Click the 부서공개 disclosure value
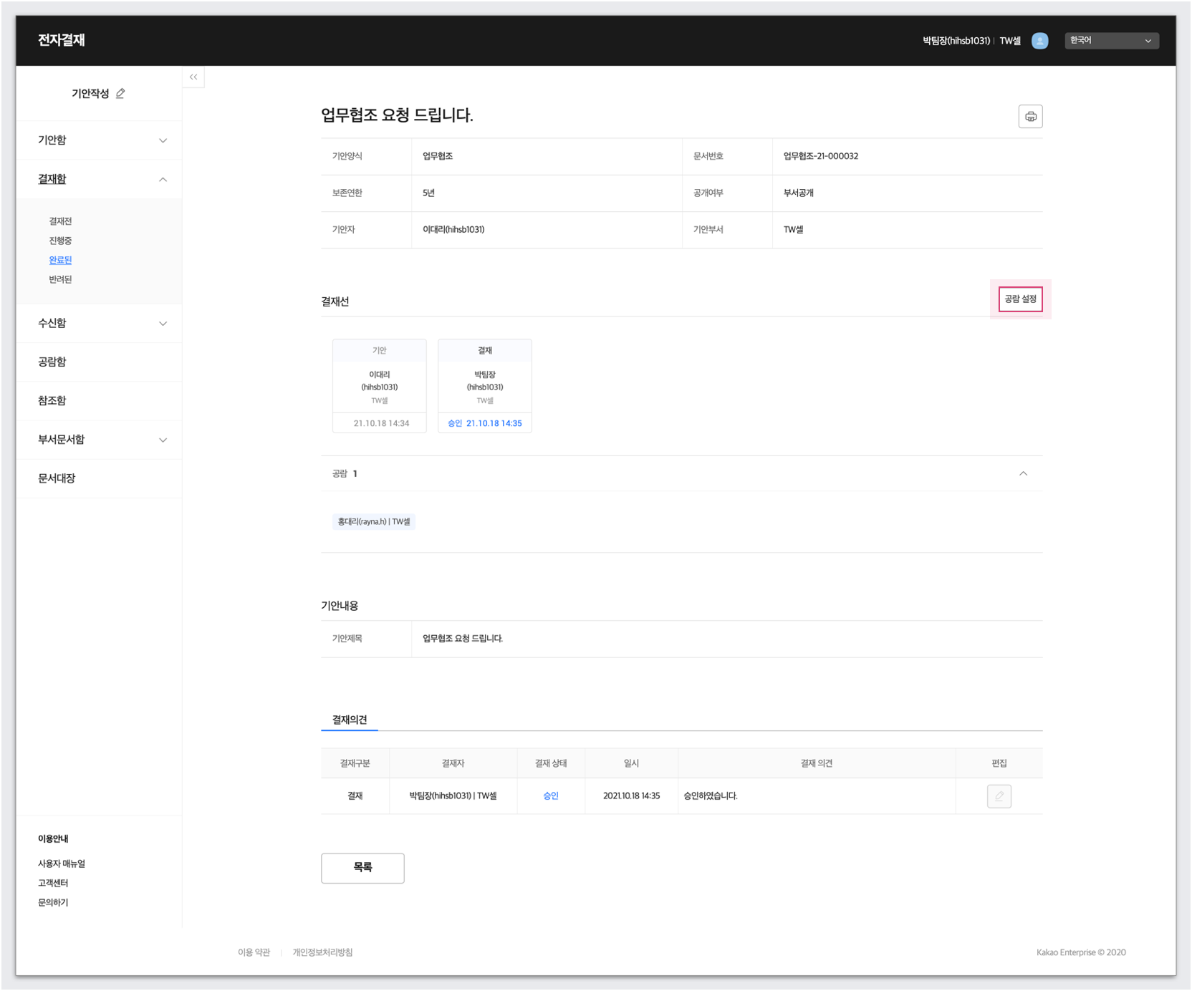This screenshot has height=991, width=1192. (798, 193)
